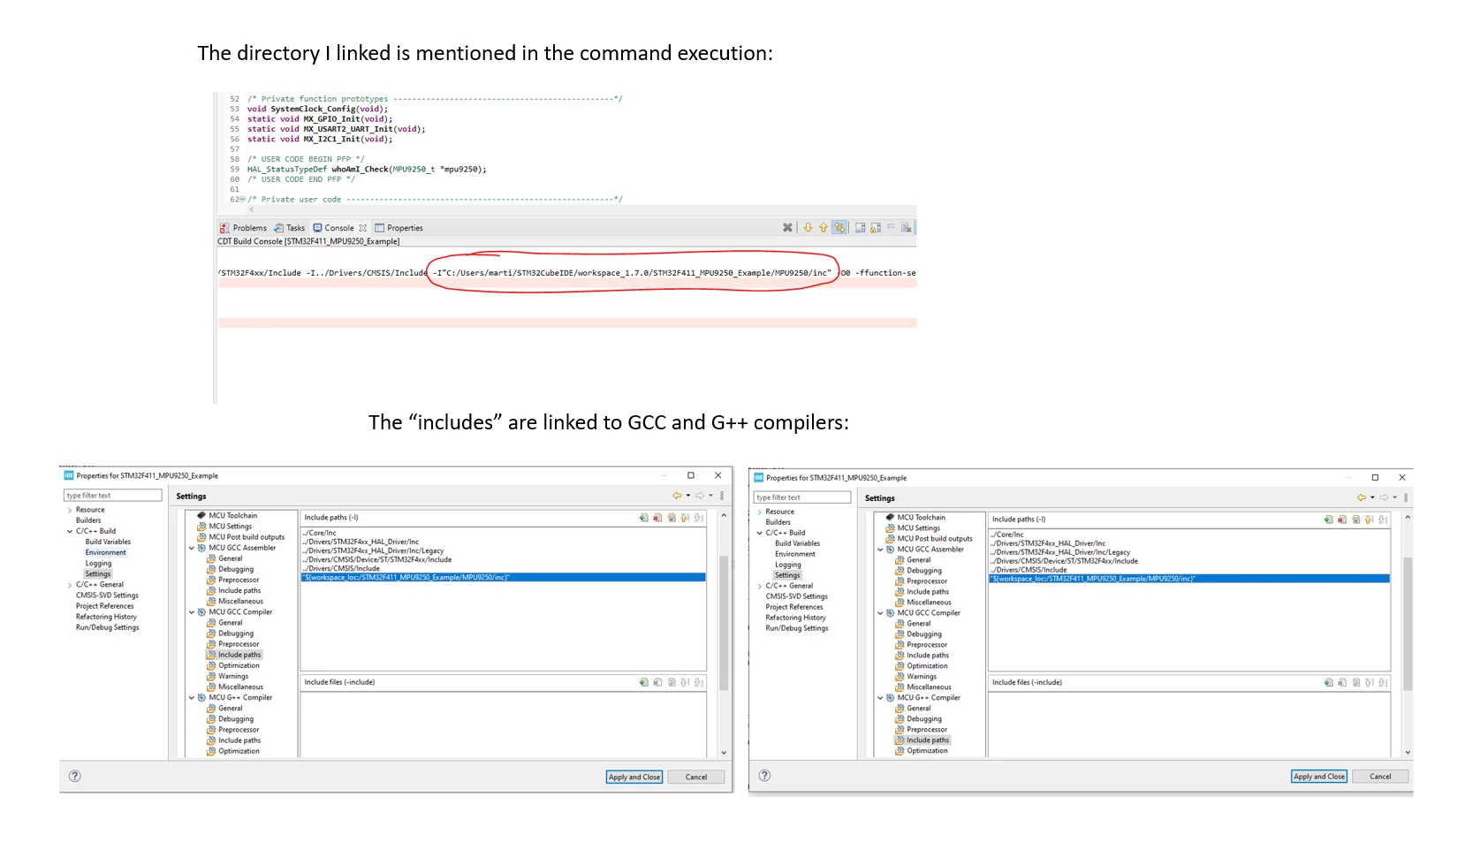The height and width of the screenshot is (857, 1473).
Task: Click type filter text field in left dialog
Action: (112, 496)
